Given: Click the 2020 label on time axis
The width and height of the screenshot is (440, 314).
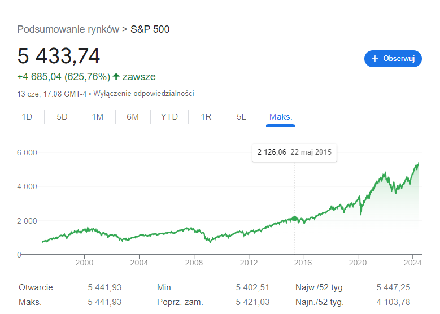Looking at the screenshot, I should click(358, 263).
